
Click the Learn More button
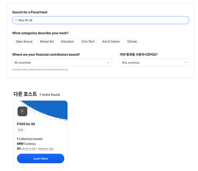click(x=41, y=158)
